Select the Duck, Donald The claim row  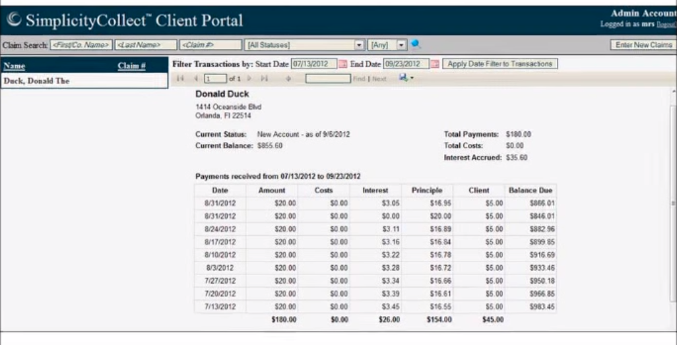pos(84,80)
